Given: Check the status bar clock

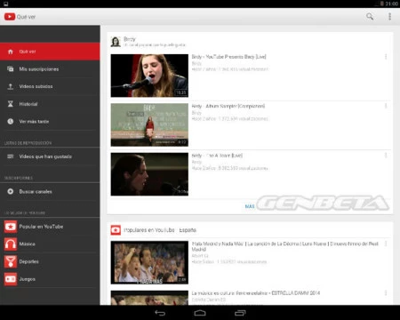Looking at the screenshot, I should click(391, 4).
